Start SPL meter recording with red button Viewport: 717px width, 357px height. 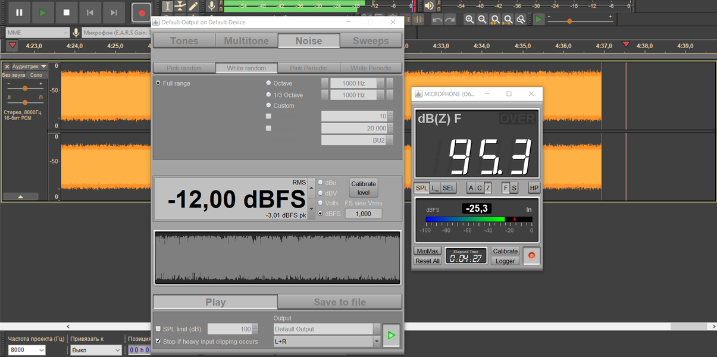click(x=531, y=256)
